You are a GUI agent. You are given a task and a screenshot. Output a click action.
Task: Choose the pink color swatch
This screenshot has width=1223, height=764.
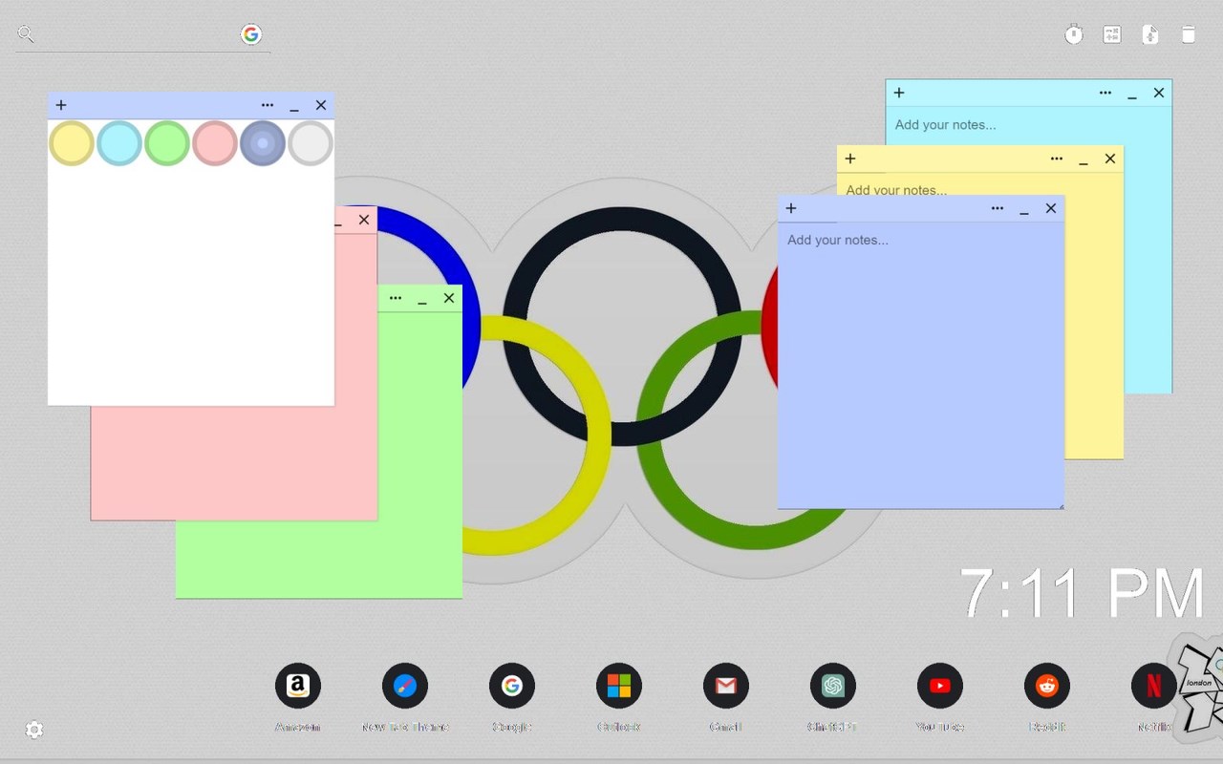pyautogui.click(x=215, y=143)
